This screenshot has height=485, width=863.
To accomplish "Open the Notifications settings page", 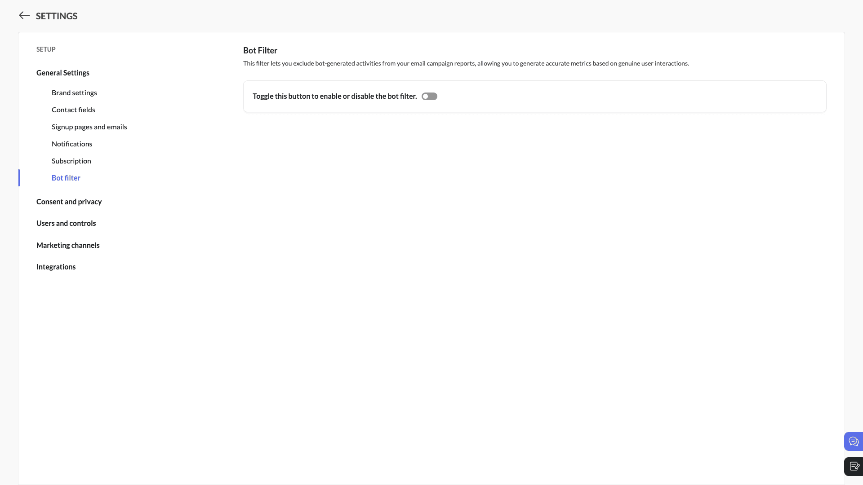I will (72, 144).
